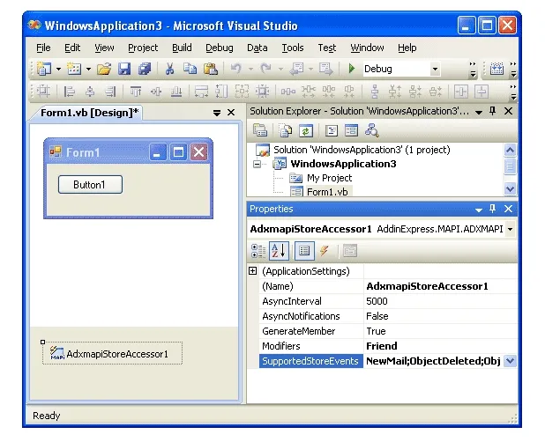Click the Redo arrow icon
The height and width of the screenshot is (442, 545).
(x=266, y=69)
